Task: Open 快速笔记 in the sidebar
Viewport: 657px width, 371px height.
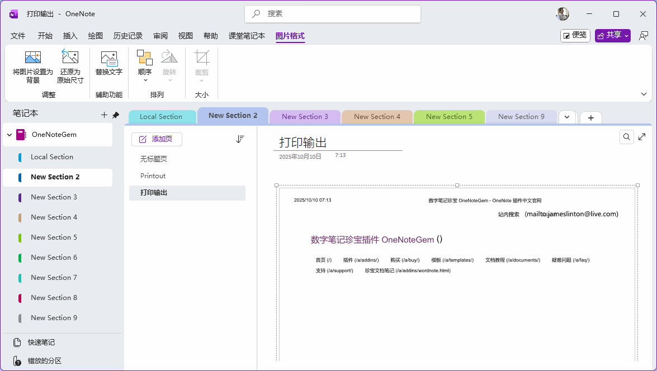Action: 42,342
